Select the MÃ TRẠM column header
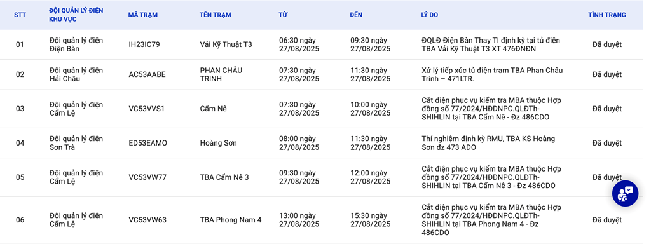The height and width of the screenshot is (244, 651). (x=143, y=15)
